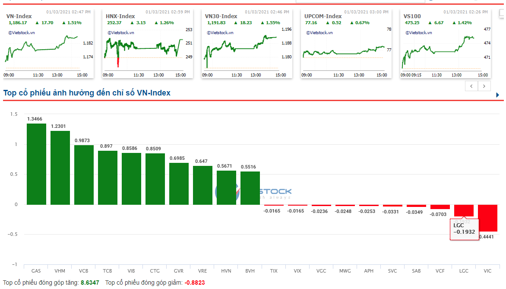The image size is (506, 289).
Task: Open the VS100 title link
Action: click(412, 16)
